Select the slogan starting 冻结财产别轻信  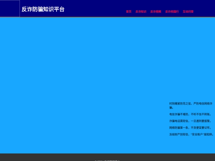click(x=192, y=134)
